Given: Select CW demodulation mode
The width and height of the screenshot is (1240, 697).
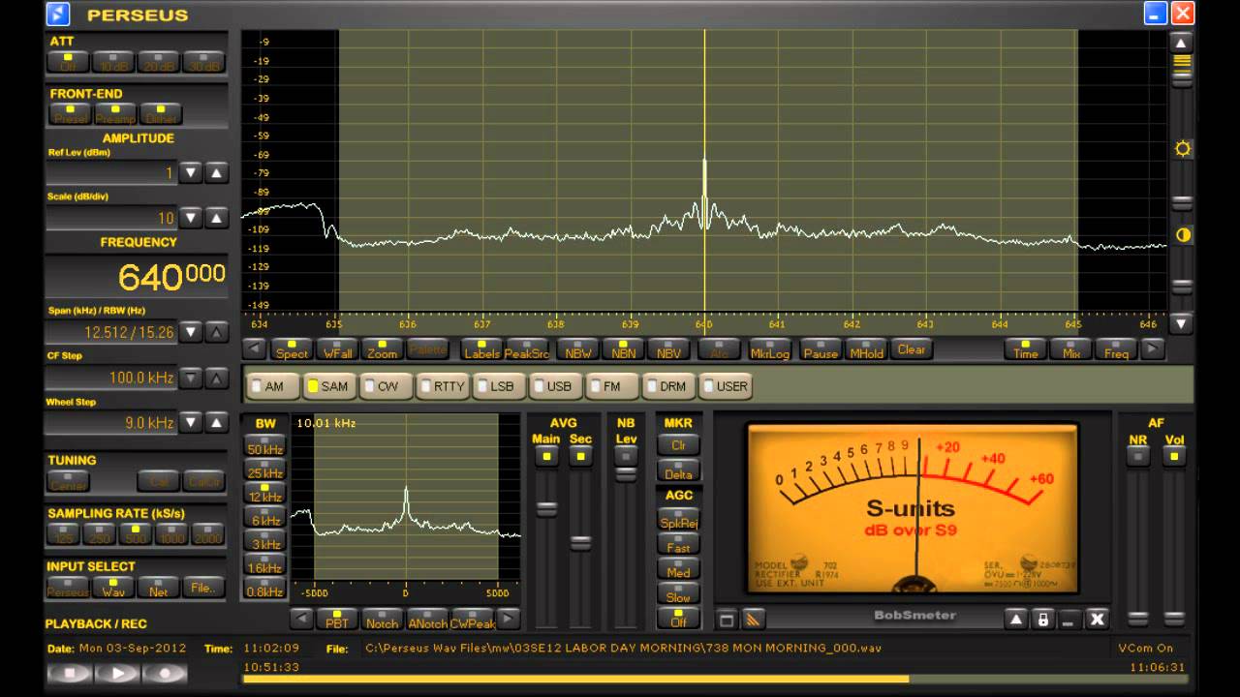Looking at the screenshot, I should 386,385.
